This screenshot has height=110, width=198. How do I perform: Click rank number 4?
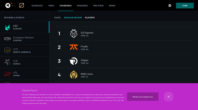(59, 75)
